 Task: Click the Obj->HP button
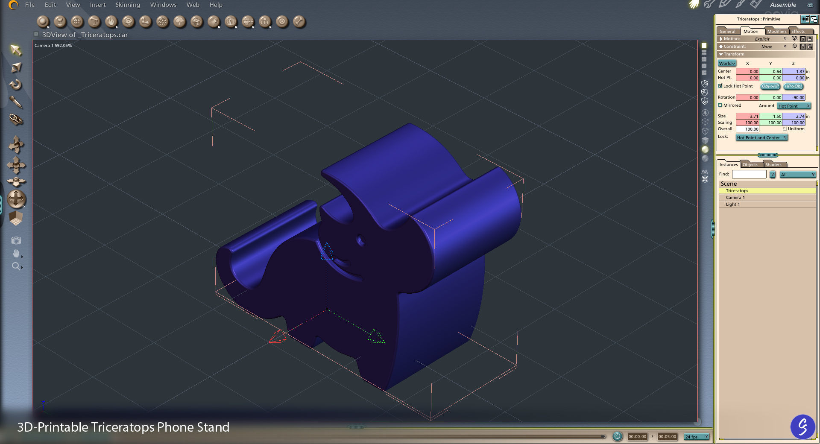770,86
